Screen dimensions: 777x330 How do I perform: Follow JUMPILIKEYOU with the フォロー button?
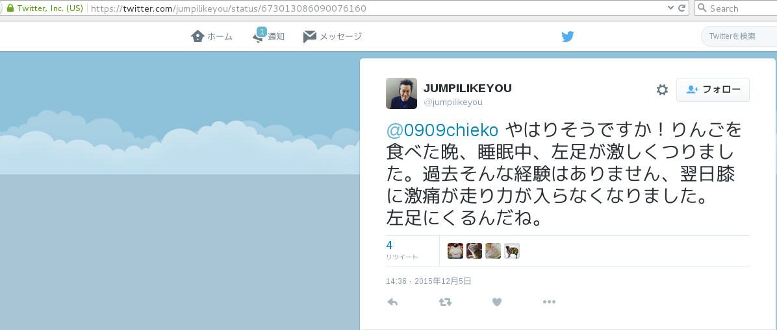[x=713, y=89]
